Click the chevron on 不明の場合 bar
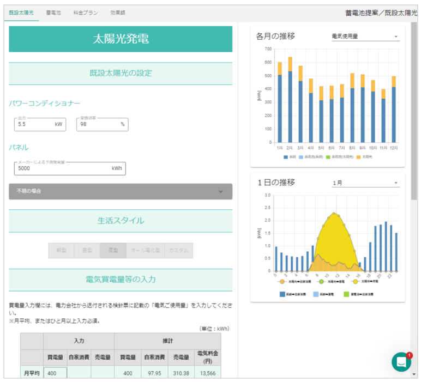 pyautogui.click(x=221, y=191)
